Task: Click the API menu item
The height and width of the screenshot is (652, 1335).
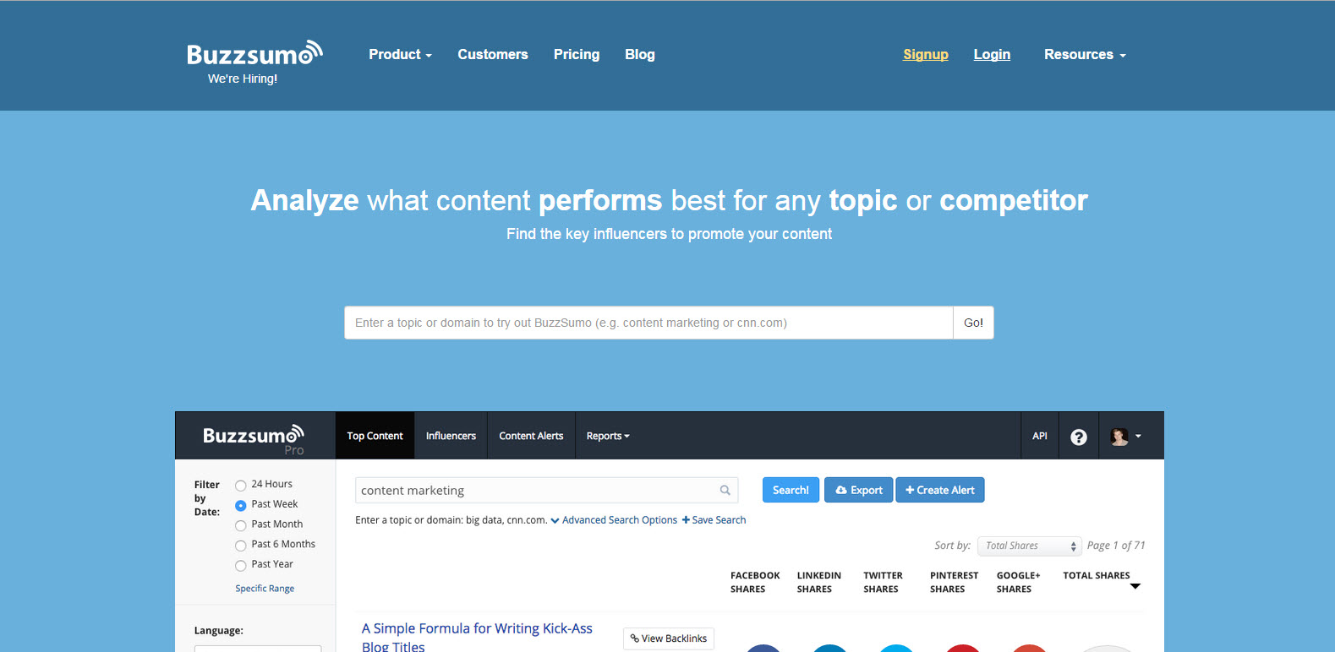Action: (1040, 436)
